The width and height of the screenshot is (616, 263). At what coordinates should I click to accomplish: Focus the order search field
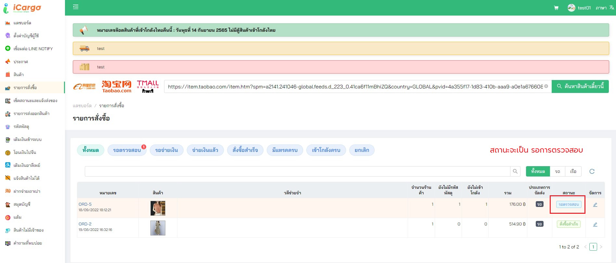(x=297, y=171)
